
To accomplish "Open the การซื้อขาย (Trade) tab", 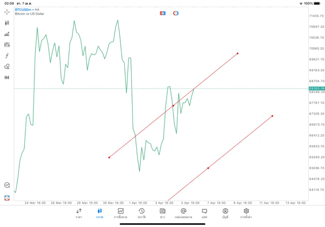I will pyautogui.click(x=121, y=213).
